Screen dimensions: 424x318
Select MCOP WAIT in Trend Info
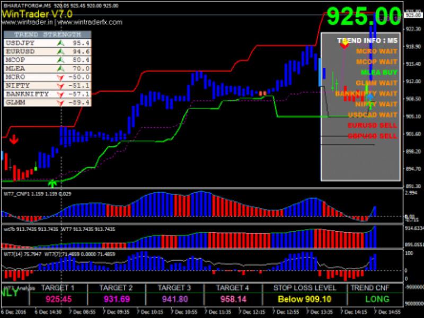[x=377, y=61]
